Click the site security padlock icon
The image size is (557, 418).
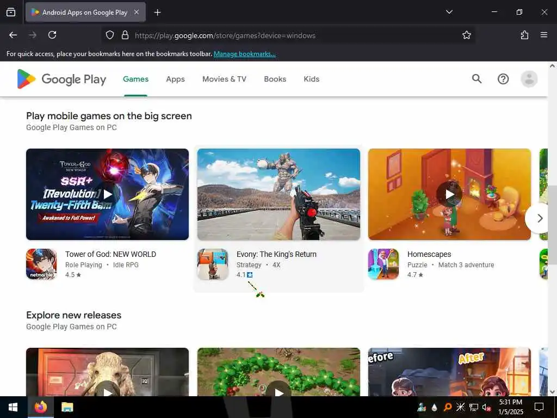pos(125,35)
